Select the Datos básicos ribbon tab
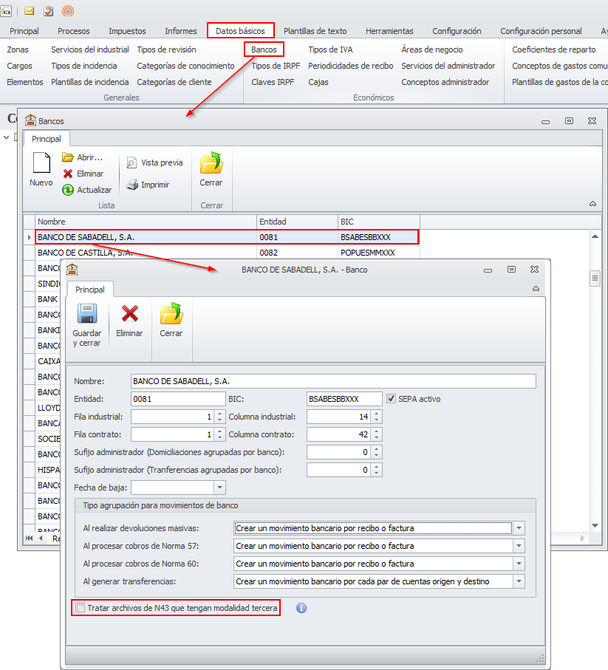This screenshot has width=608, height=670. tap(240, 31)
